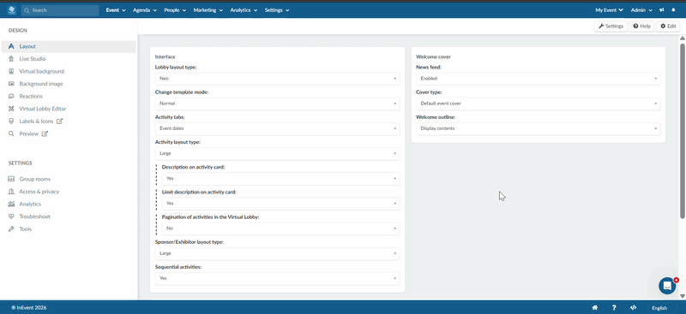686x314 pixels.
Task: Open Description on activity card dropdown
Action: click(281, 178)
